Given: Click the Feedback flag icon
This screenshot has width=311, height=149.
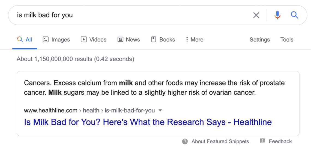Looking at the screenshot, I should pos(262,141).
